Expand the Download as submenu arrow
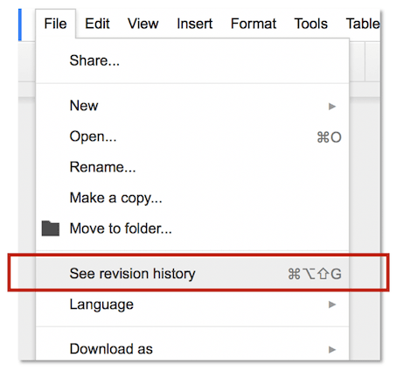The width and height of the screenshot is (397, 371). (x=332, y=349)
